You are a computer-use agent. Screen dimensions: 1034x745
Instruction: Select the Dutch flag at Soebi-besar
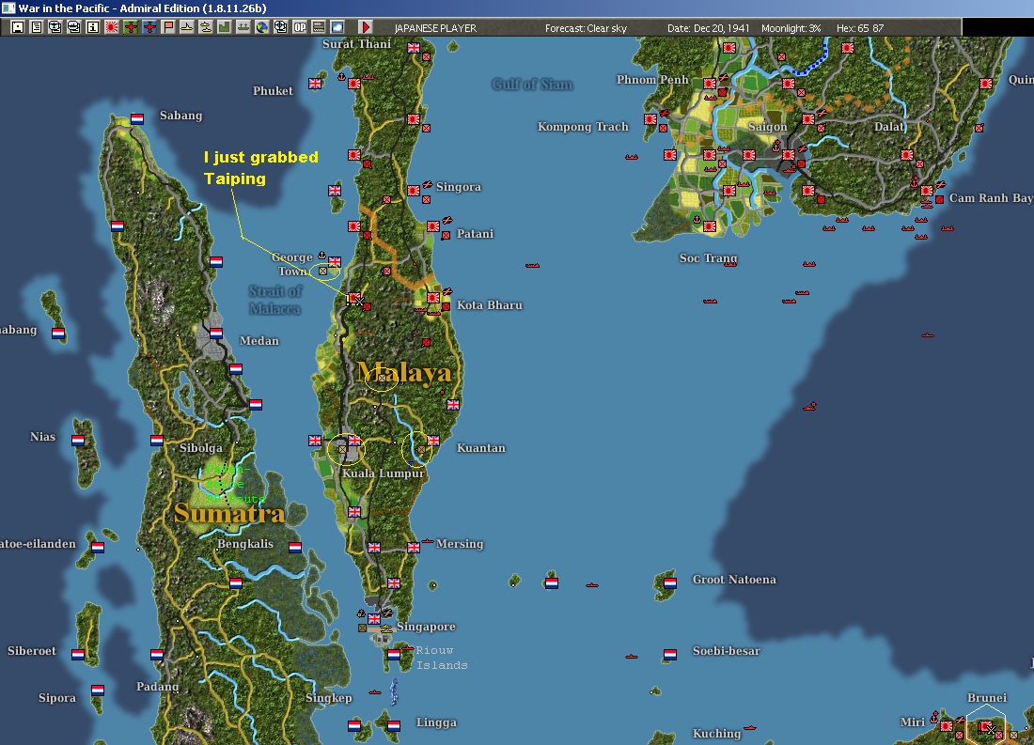(670, 654)
